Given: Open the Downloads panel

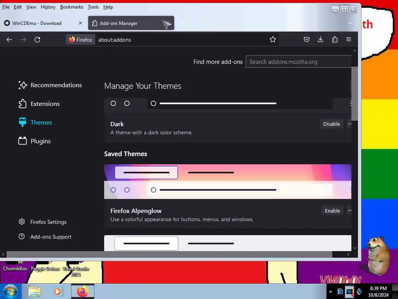Looking at the screenshot, I should pyautogui.click(x=321, y=39).
